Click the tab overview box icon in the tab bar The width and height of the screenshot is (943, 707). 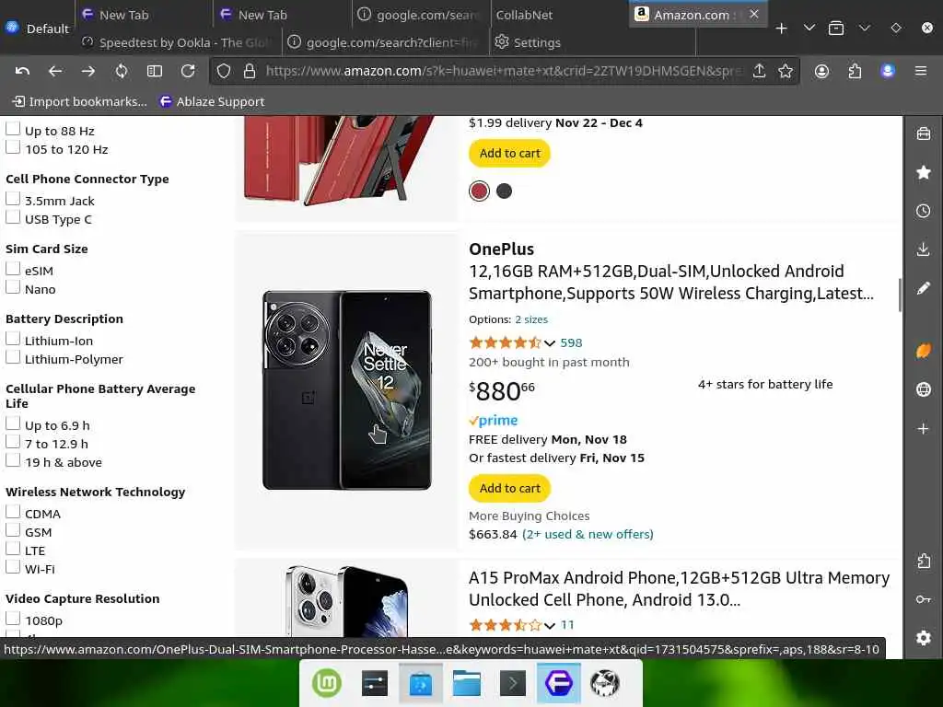click(836, 29)
